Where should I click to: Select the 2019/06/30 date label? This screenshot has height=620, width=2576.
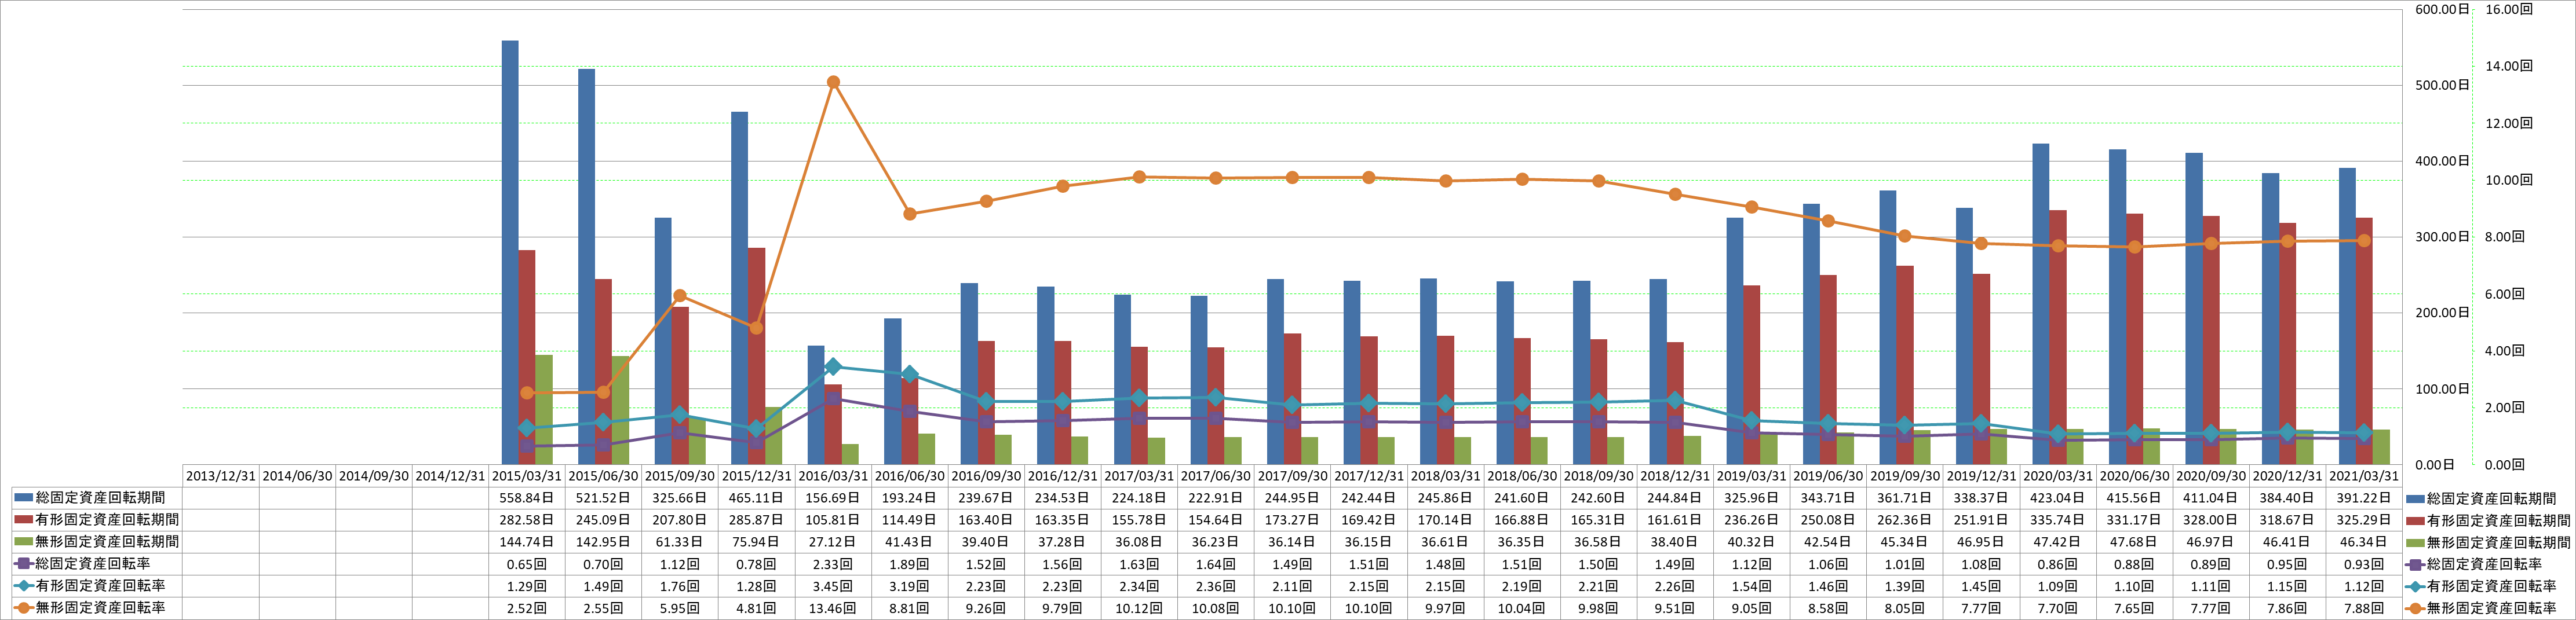[1828, 476]
